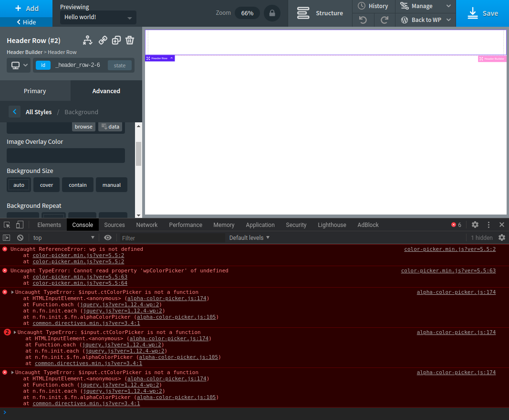This screenshot has height=420, width=509.
Task: Open the Previewing 'Hello world!' dropdown
Action: click(x=98, y=17)
